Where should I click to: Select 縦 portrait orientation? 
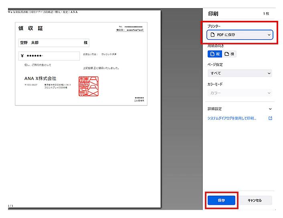[x=215, y=54]
